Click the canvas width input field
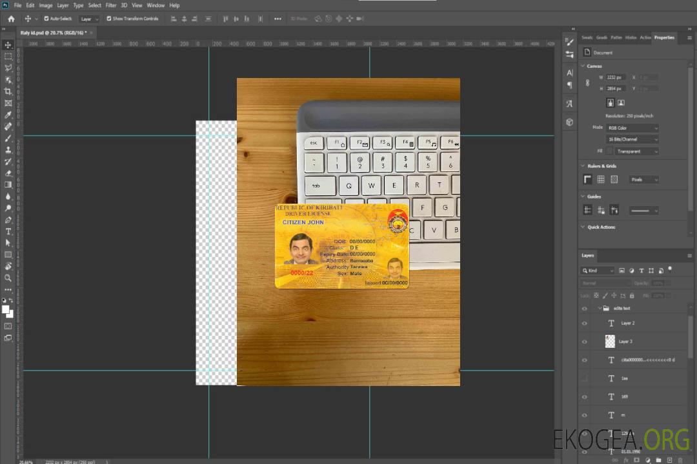This screenshot has width=697, height=464. (x=615, y=77)
